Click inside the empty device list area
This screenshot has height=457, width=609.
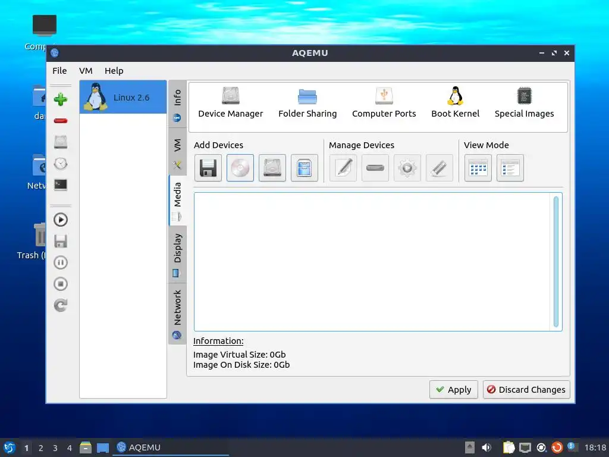[x=372, y=262]
